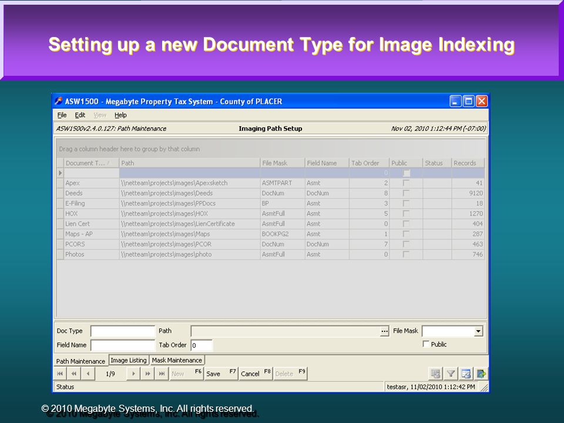Select the Deeds document type cell
The width and height of the screenshot is (564, 423).
[x=92, y=193]
